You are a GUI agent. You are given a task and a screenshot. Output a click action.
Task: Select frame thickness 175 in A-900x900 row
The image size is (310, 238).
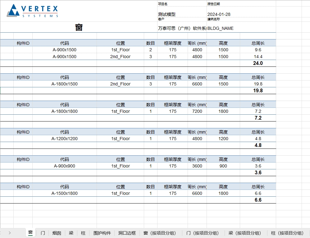[173, 166]
